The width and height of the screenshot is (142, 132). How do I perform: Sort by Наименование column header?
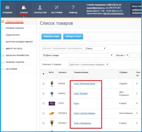(x=81, y=72)
